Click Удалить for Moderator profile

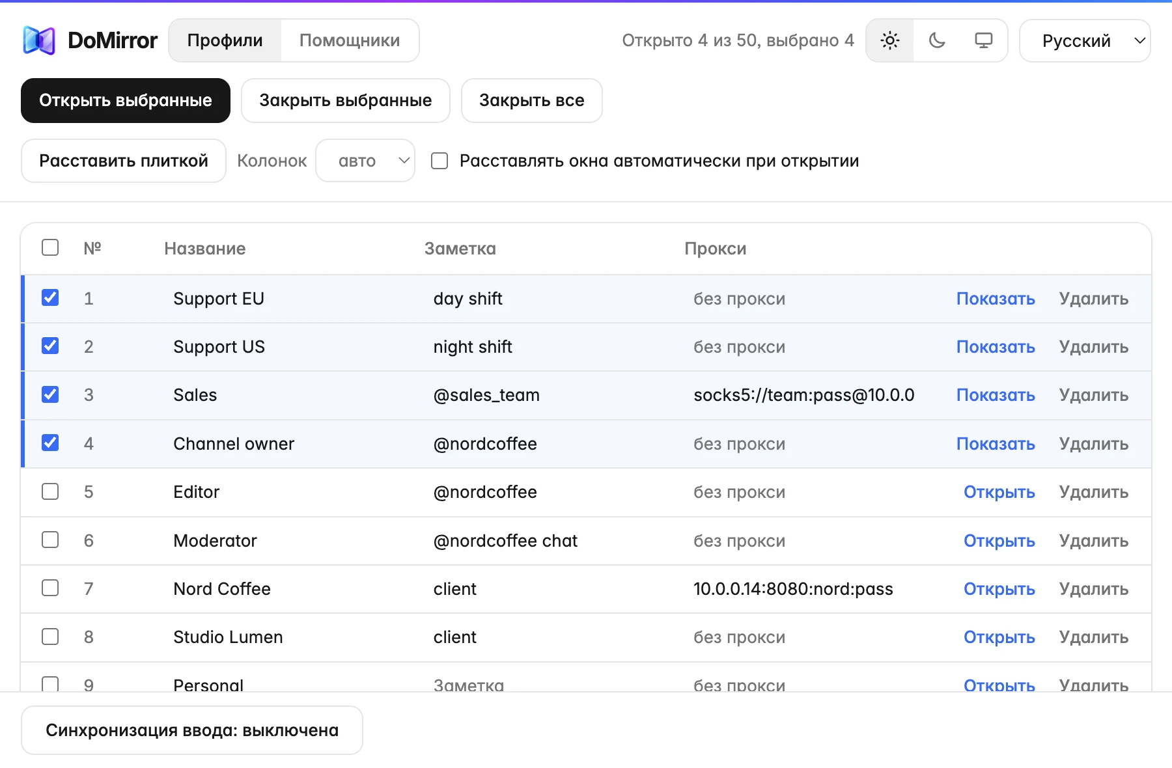(x=1094, y=541)
